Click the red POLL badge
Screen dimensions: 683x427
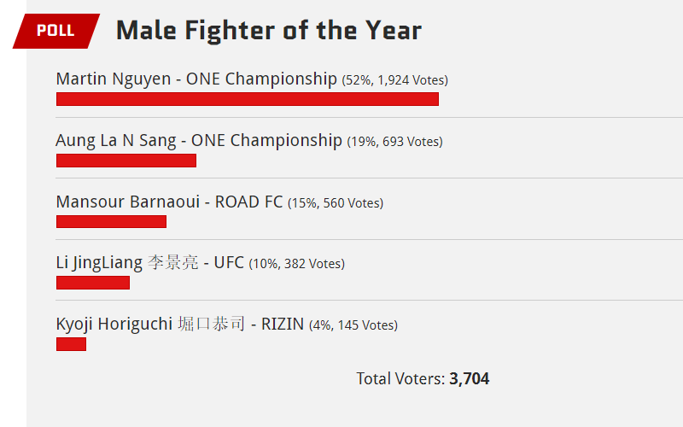(56, 31)
